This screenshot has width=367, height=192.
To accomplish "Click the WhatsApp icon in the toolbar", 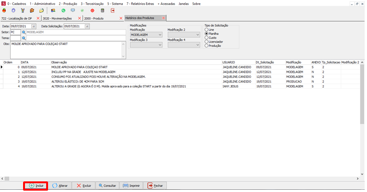I will (x=63, y=10).
